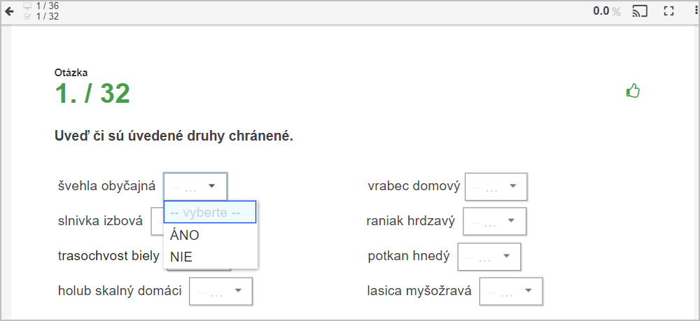Click the 0.0 % score indicator

[x=607, y=12]
